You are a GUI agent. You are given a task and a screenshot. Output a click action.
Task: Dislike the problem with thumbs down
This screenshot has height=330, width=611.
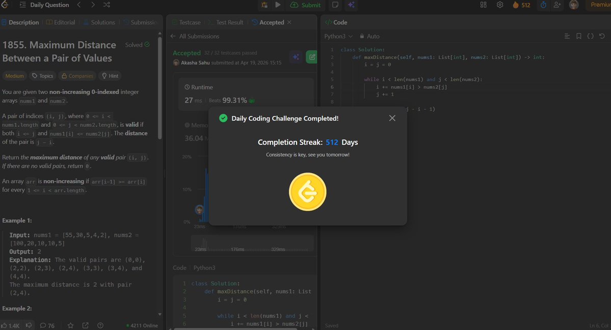point(29,325)
